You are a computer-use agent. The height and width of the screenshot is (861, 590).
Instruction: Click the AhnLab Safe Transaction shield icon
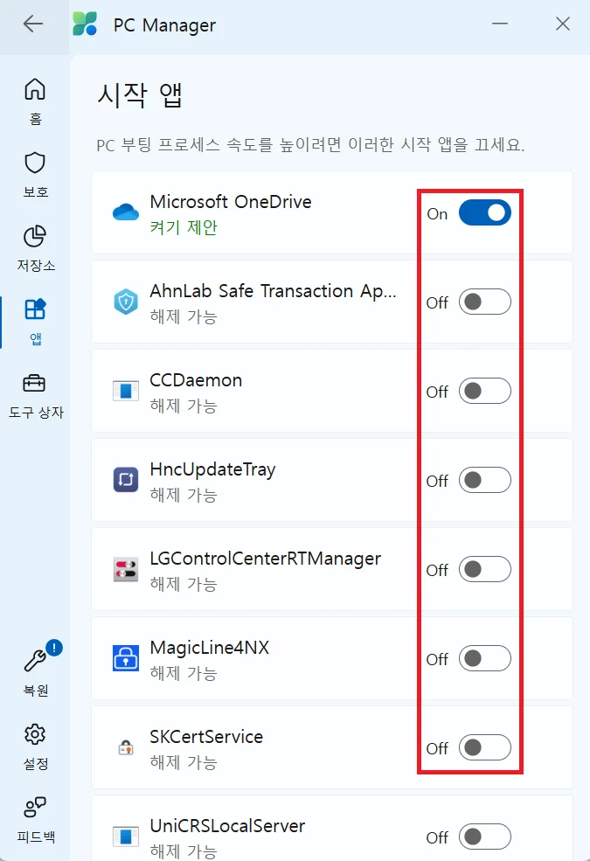126,302
